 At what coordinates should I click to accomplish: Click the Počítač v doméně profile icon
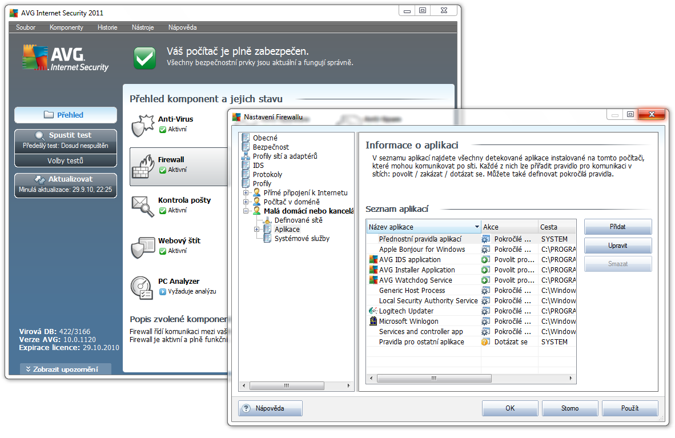(x=257, y=202)
